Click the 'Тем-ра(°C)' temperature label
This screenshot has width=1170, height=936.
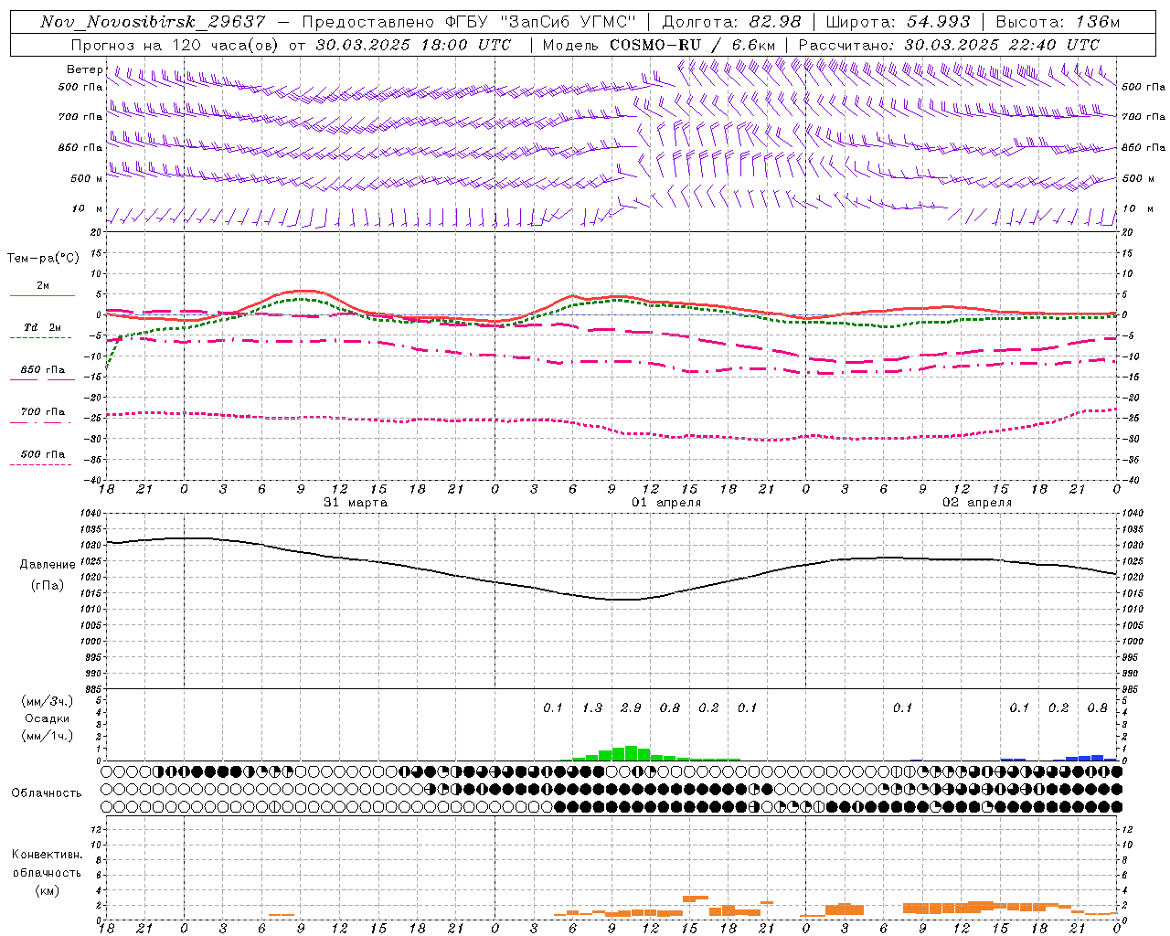43,259
